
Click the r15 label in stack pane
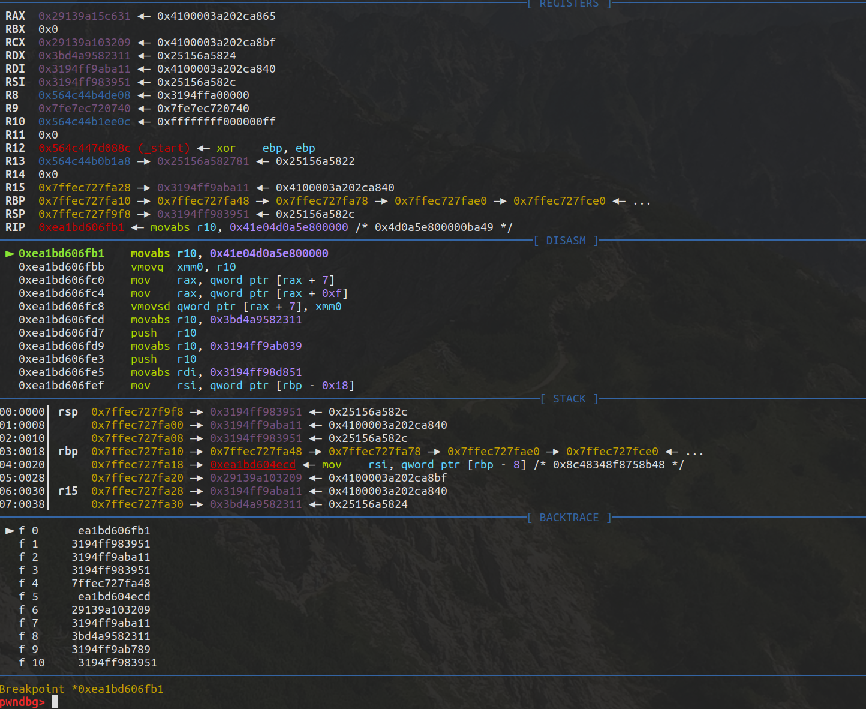[x=68, y=491]
